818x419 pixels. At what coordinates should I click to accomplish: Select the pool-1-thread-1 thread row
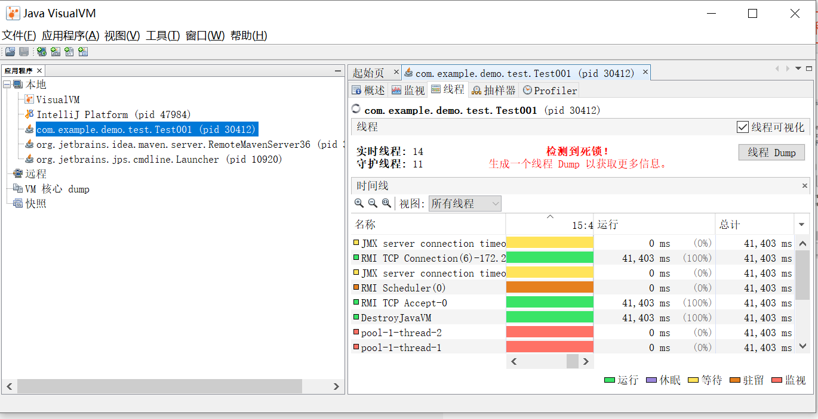click(573, 347)
